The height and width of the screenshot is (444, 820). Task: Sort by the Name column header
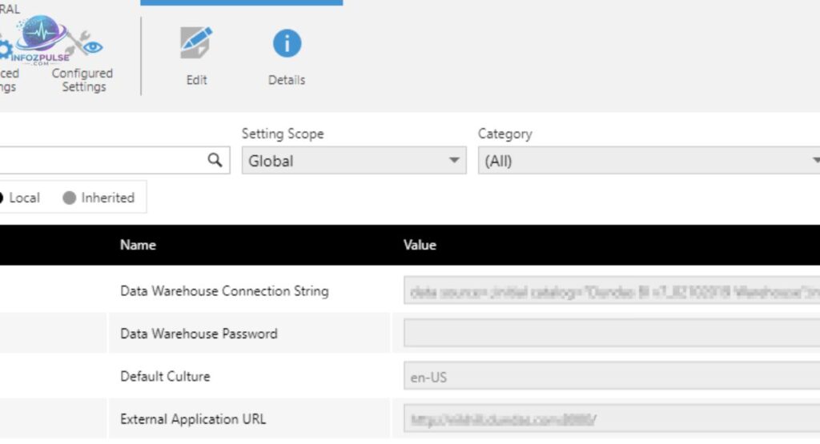point(138,245)
